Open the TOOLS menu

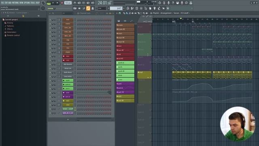33,3
